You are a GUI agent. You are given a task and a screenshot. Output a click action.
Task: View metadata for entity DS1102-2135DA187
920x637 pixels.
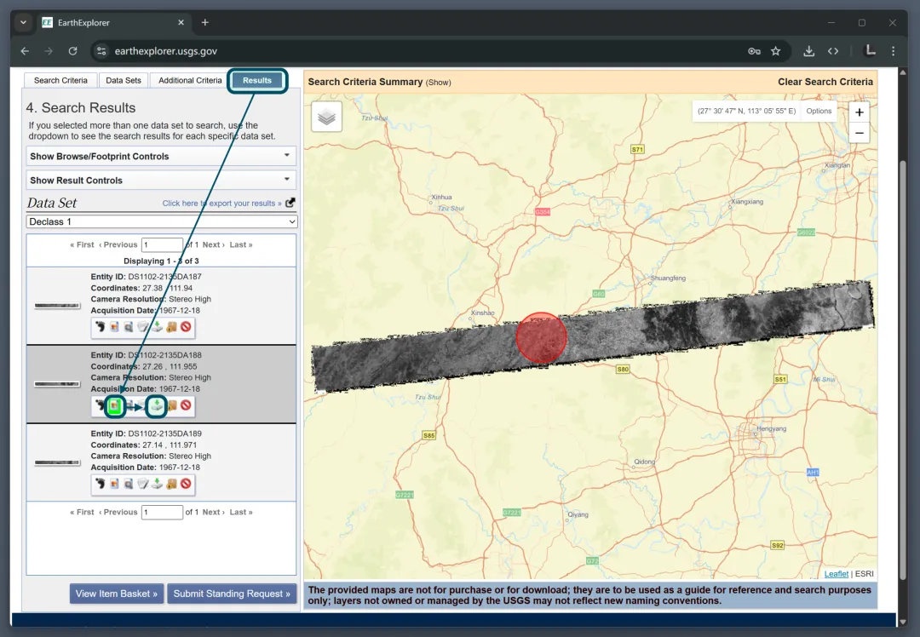[x=142, y=327]
